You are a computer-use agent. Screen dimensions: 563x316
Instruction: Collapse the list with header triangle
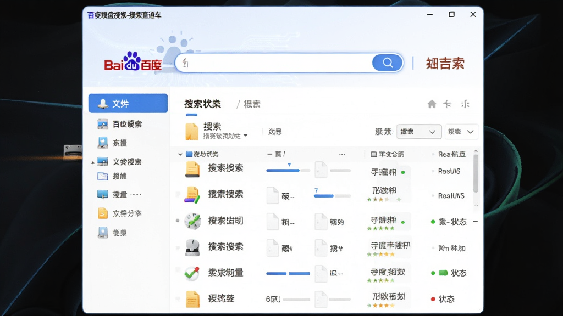point(180,154)
